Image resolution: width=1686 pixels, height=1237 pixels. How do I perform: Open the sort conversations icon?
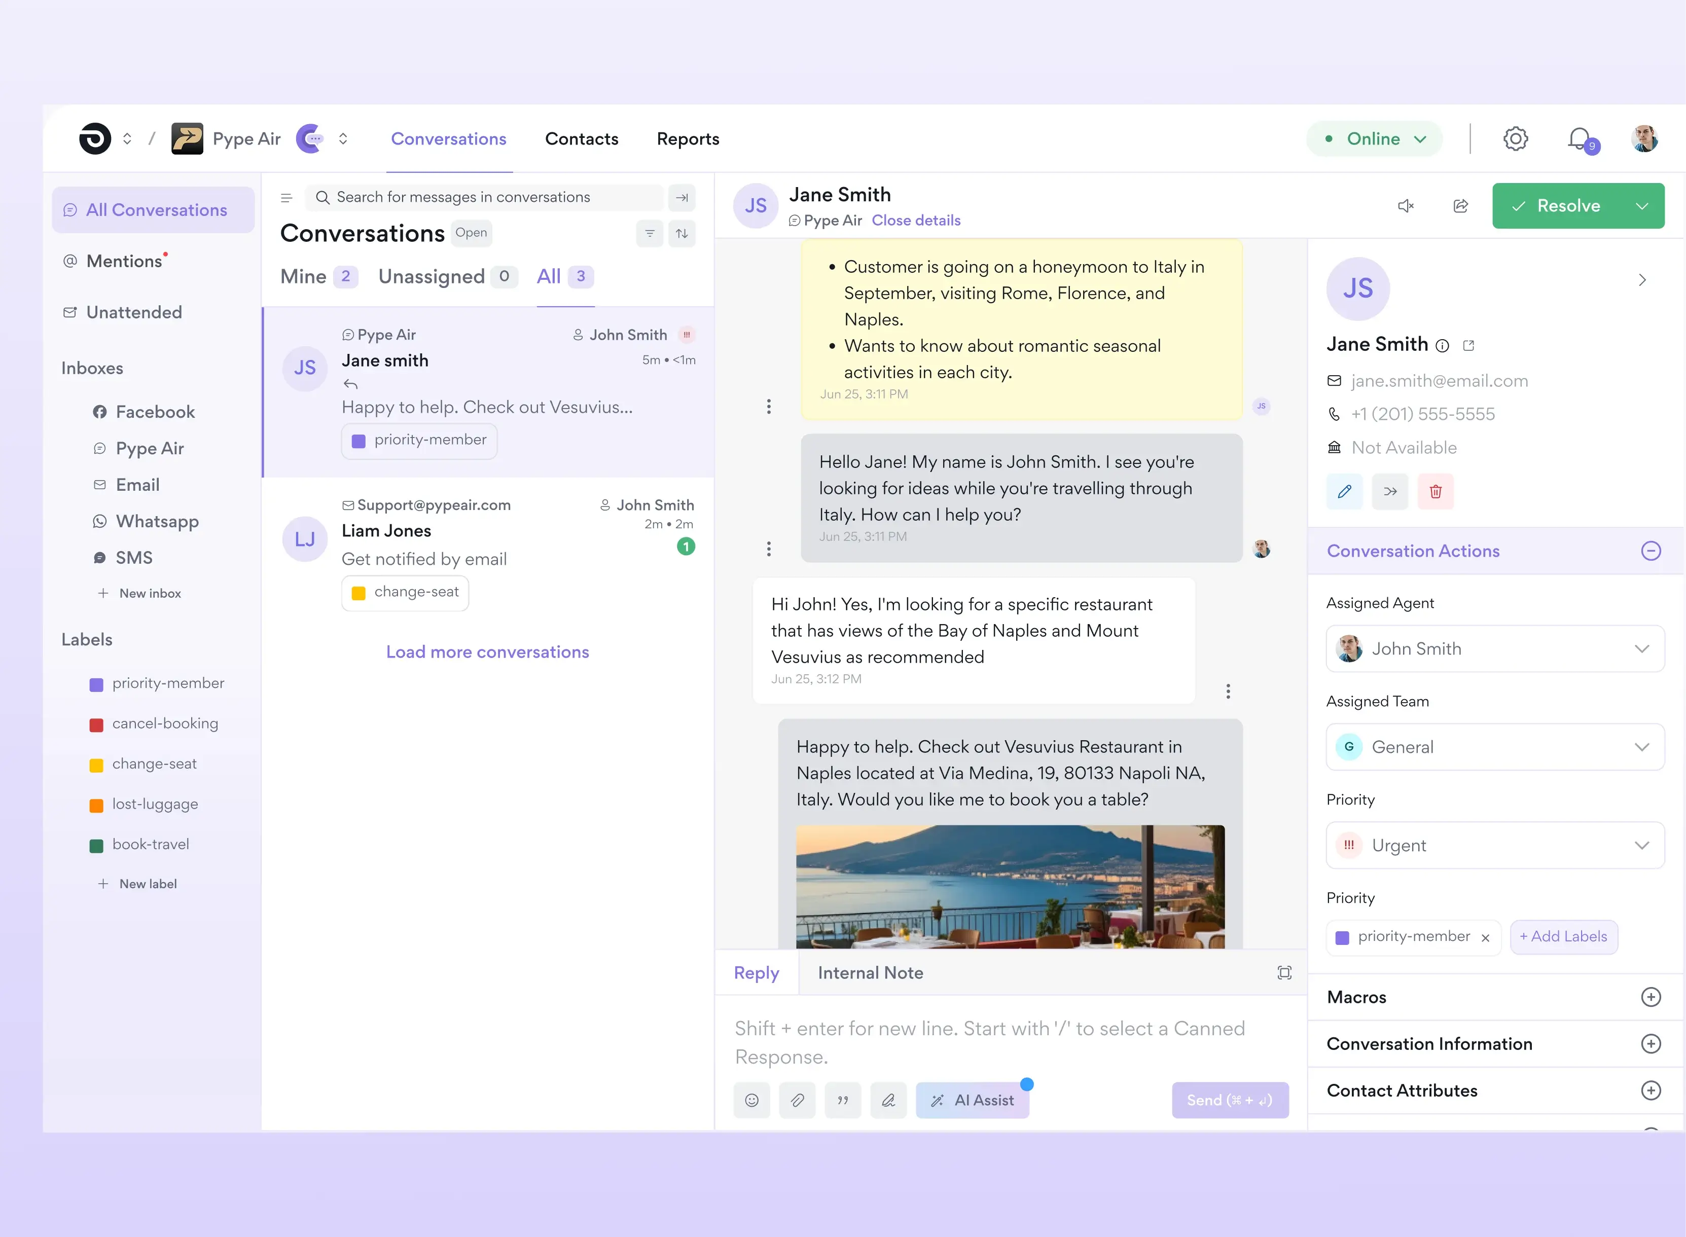pos(681,234)
